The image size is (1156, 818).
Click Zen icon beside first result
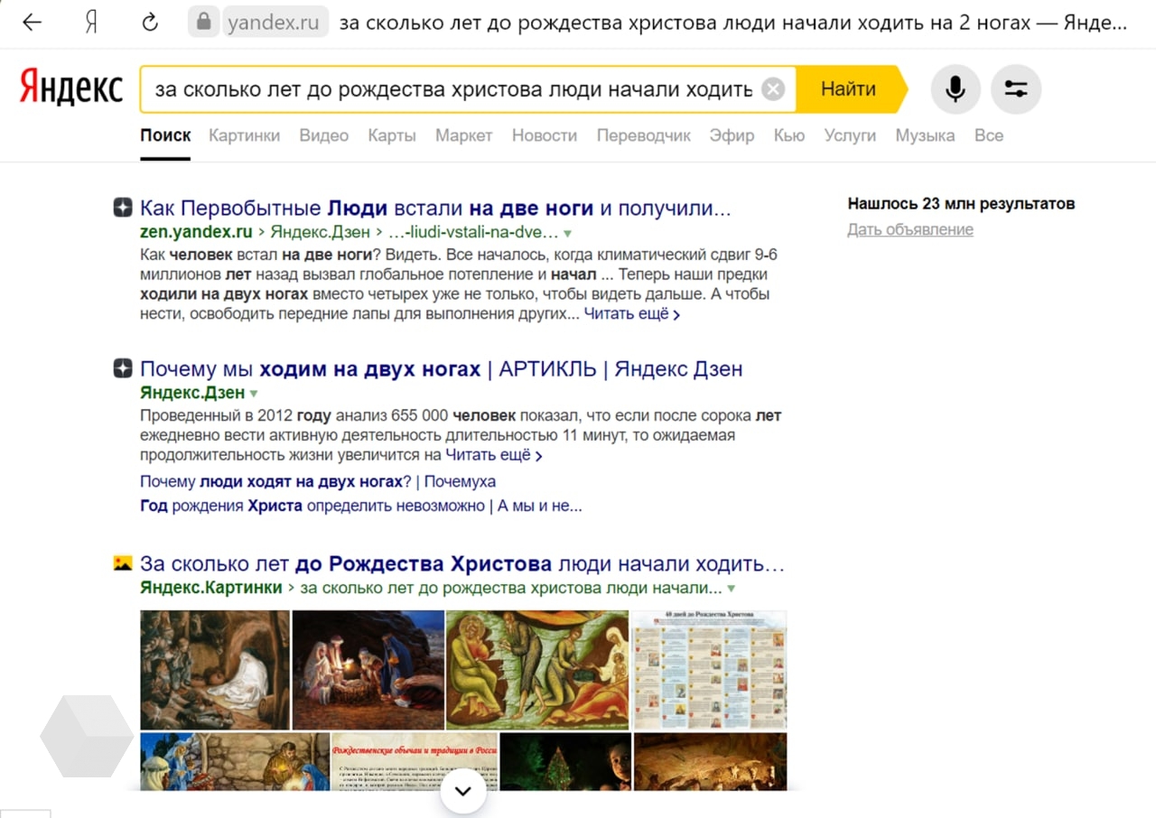click(x=123, y=209)
